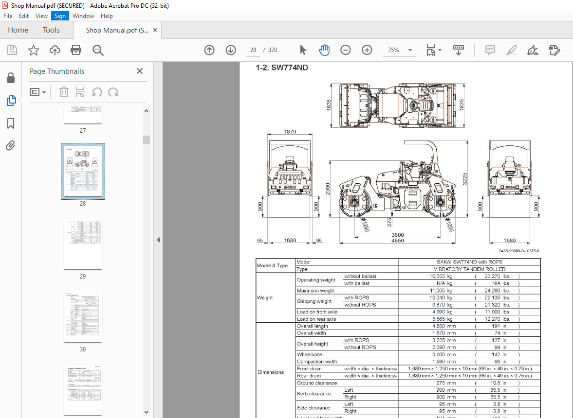573x418 pixels.
Task: Click the 'Load on front axle' label
Action: click(x=317, y=312)
